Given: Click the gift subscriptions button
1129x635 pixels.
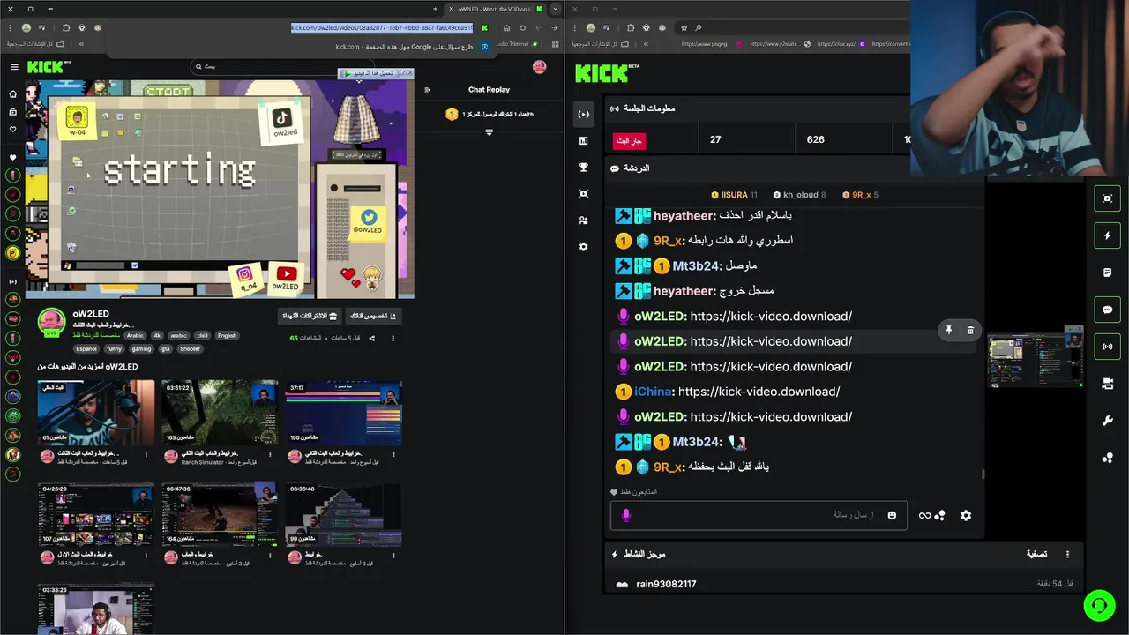Looking at the screenshot, I should [x=310, y=316].
